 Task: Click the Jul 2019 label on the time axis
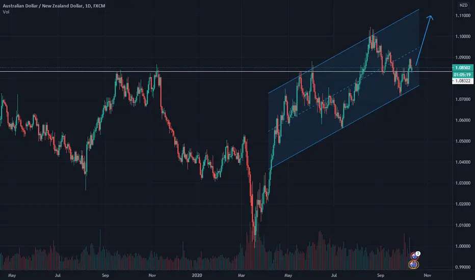click(x=58, y=275)
